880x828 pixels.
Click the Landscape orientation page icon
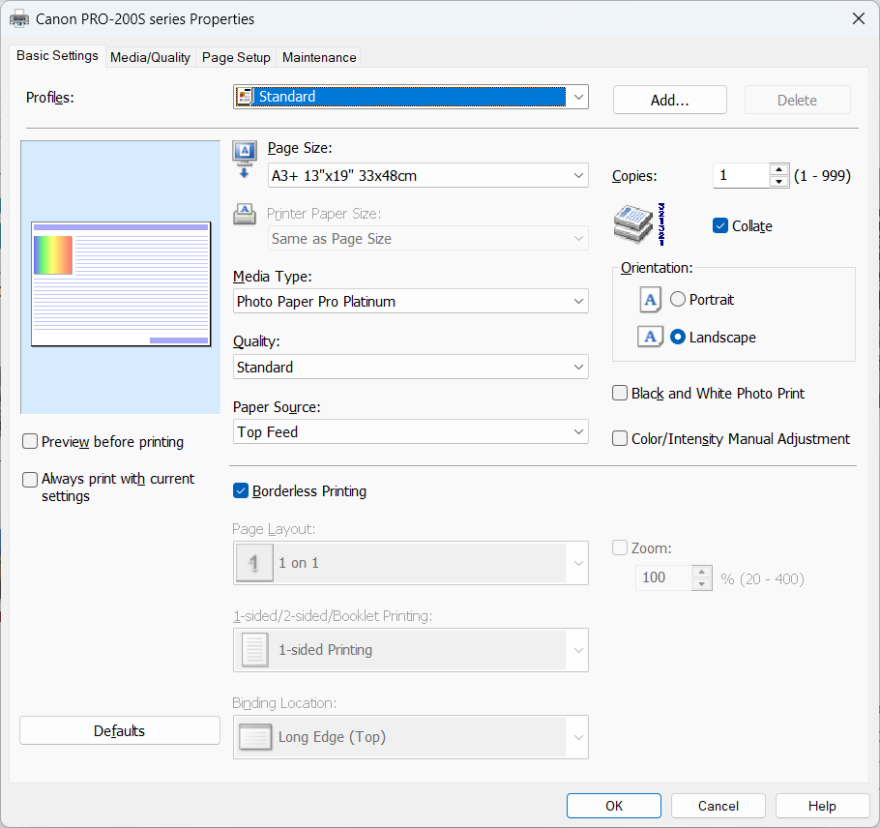point(651,338)
